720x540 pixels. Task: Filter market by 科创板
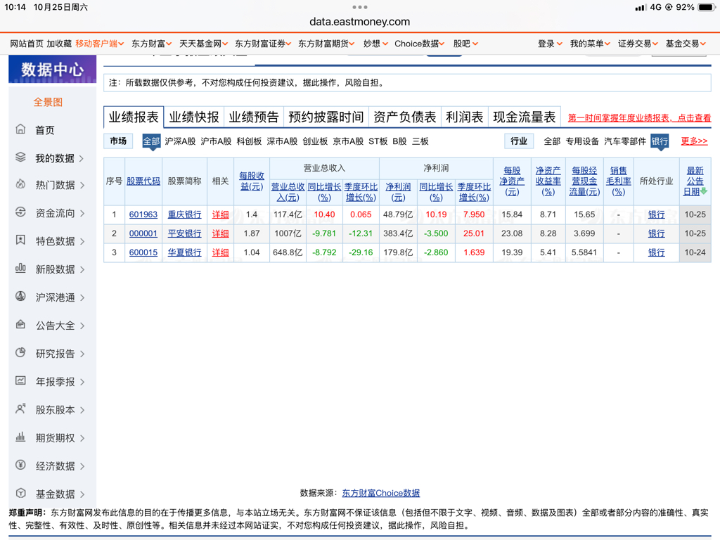249,141
